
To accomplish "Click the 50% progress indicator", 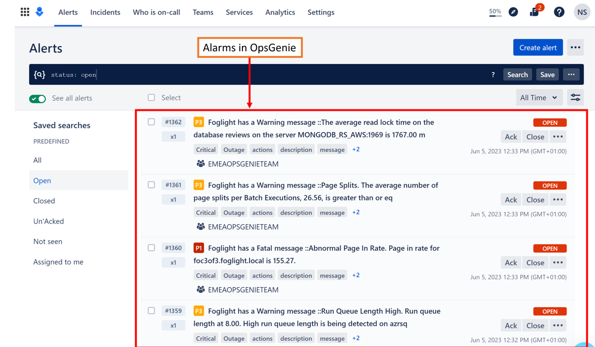I will tap(495, 12).
